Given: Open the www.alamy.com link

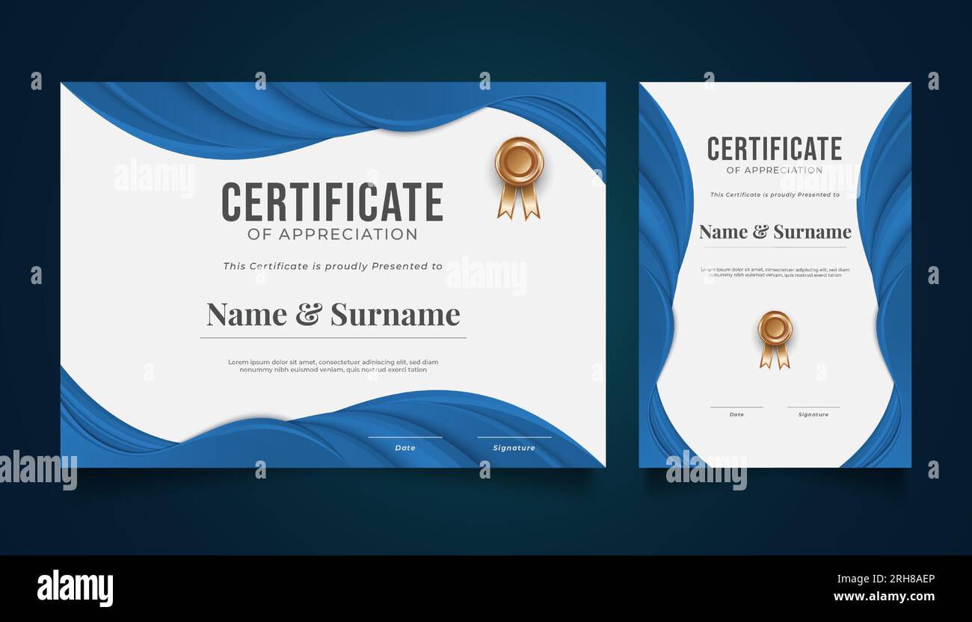Looking at the screenshot, I should [884, 597].
